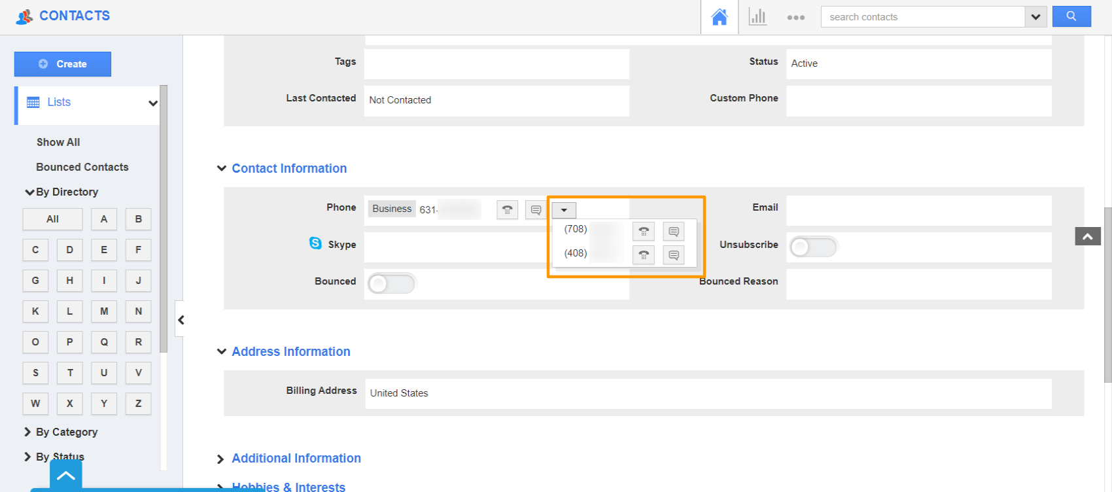Send SMS to the (408) number
The width and height of the screenshot is (1112, 492).
673,255
